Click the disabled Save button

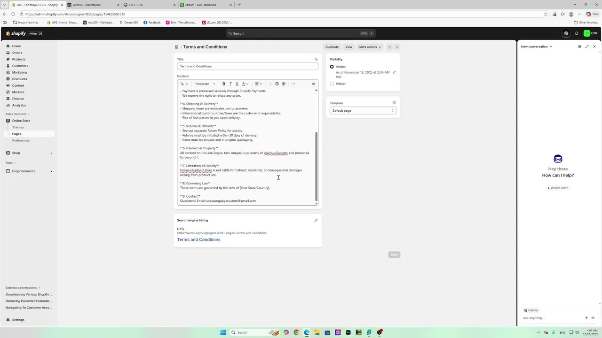[x=394, y=254]
